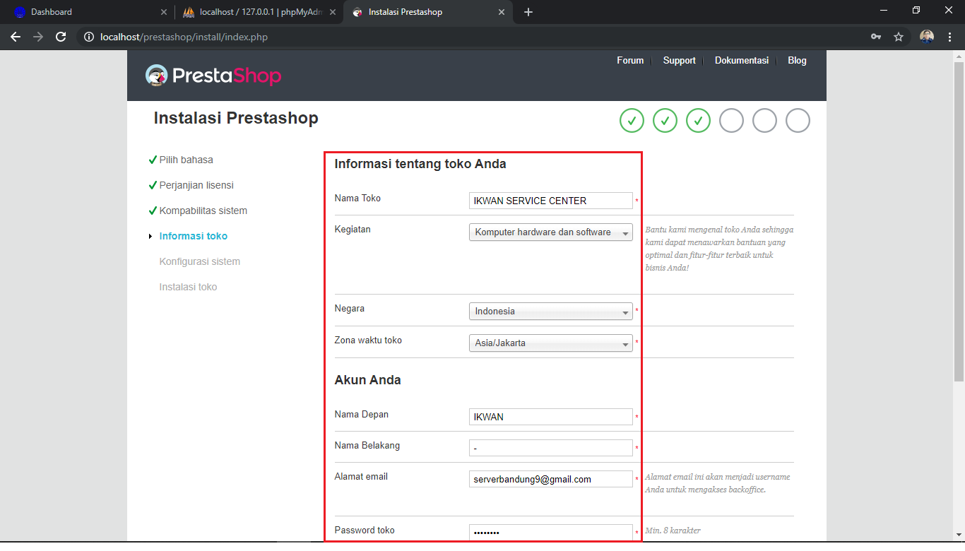The width and height of the screenshot is (965, 551).
Task: Click the browser forward arrow
Action: 38,37
